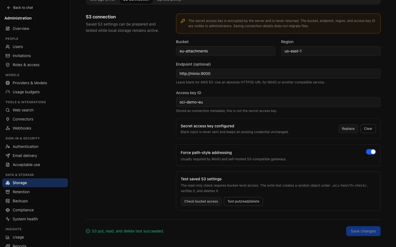Click the Usage budgets gauge icon
Image resolution: width=396 pixels, height=247 pixels.
(x=8, y=92)
